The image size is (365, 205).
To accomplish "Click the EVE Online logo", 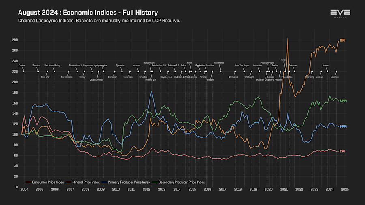I will click(x=340, y=13).
